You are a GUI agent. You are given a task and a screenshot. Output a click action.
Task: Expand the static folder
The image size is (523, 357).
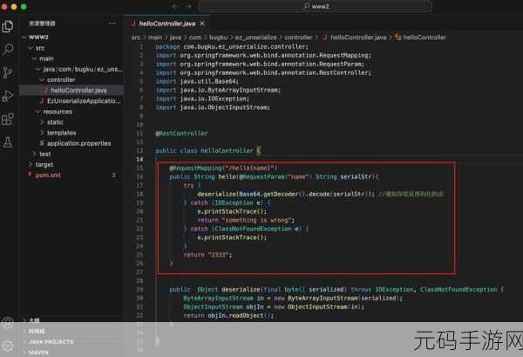[55, 122]
